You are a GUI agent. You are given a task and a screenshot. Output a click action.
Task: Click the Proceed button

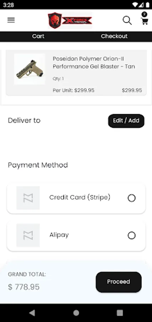[119, 282]
